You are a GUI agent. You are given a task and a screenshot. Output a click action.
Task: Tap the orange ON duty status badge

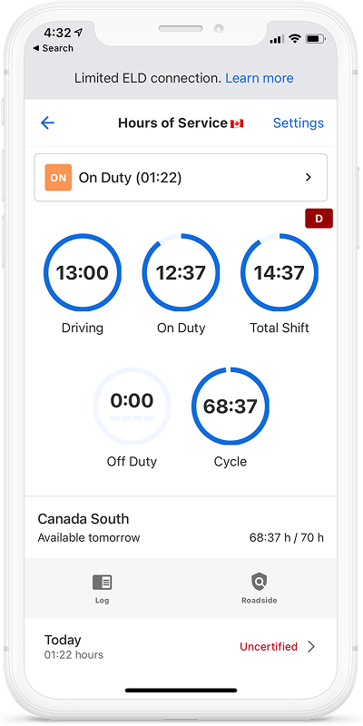(58, 177)
